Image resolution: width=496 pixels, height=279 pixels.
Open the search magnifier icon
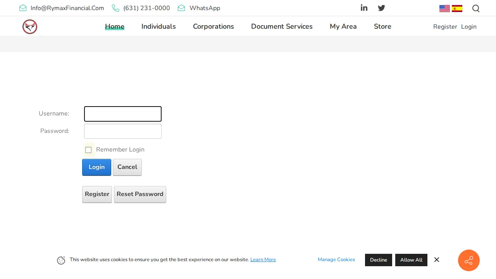click(476, 9)
